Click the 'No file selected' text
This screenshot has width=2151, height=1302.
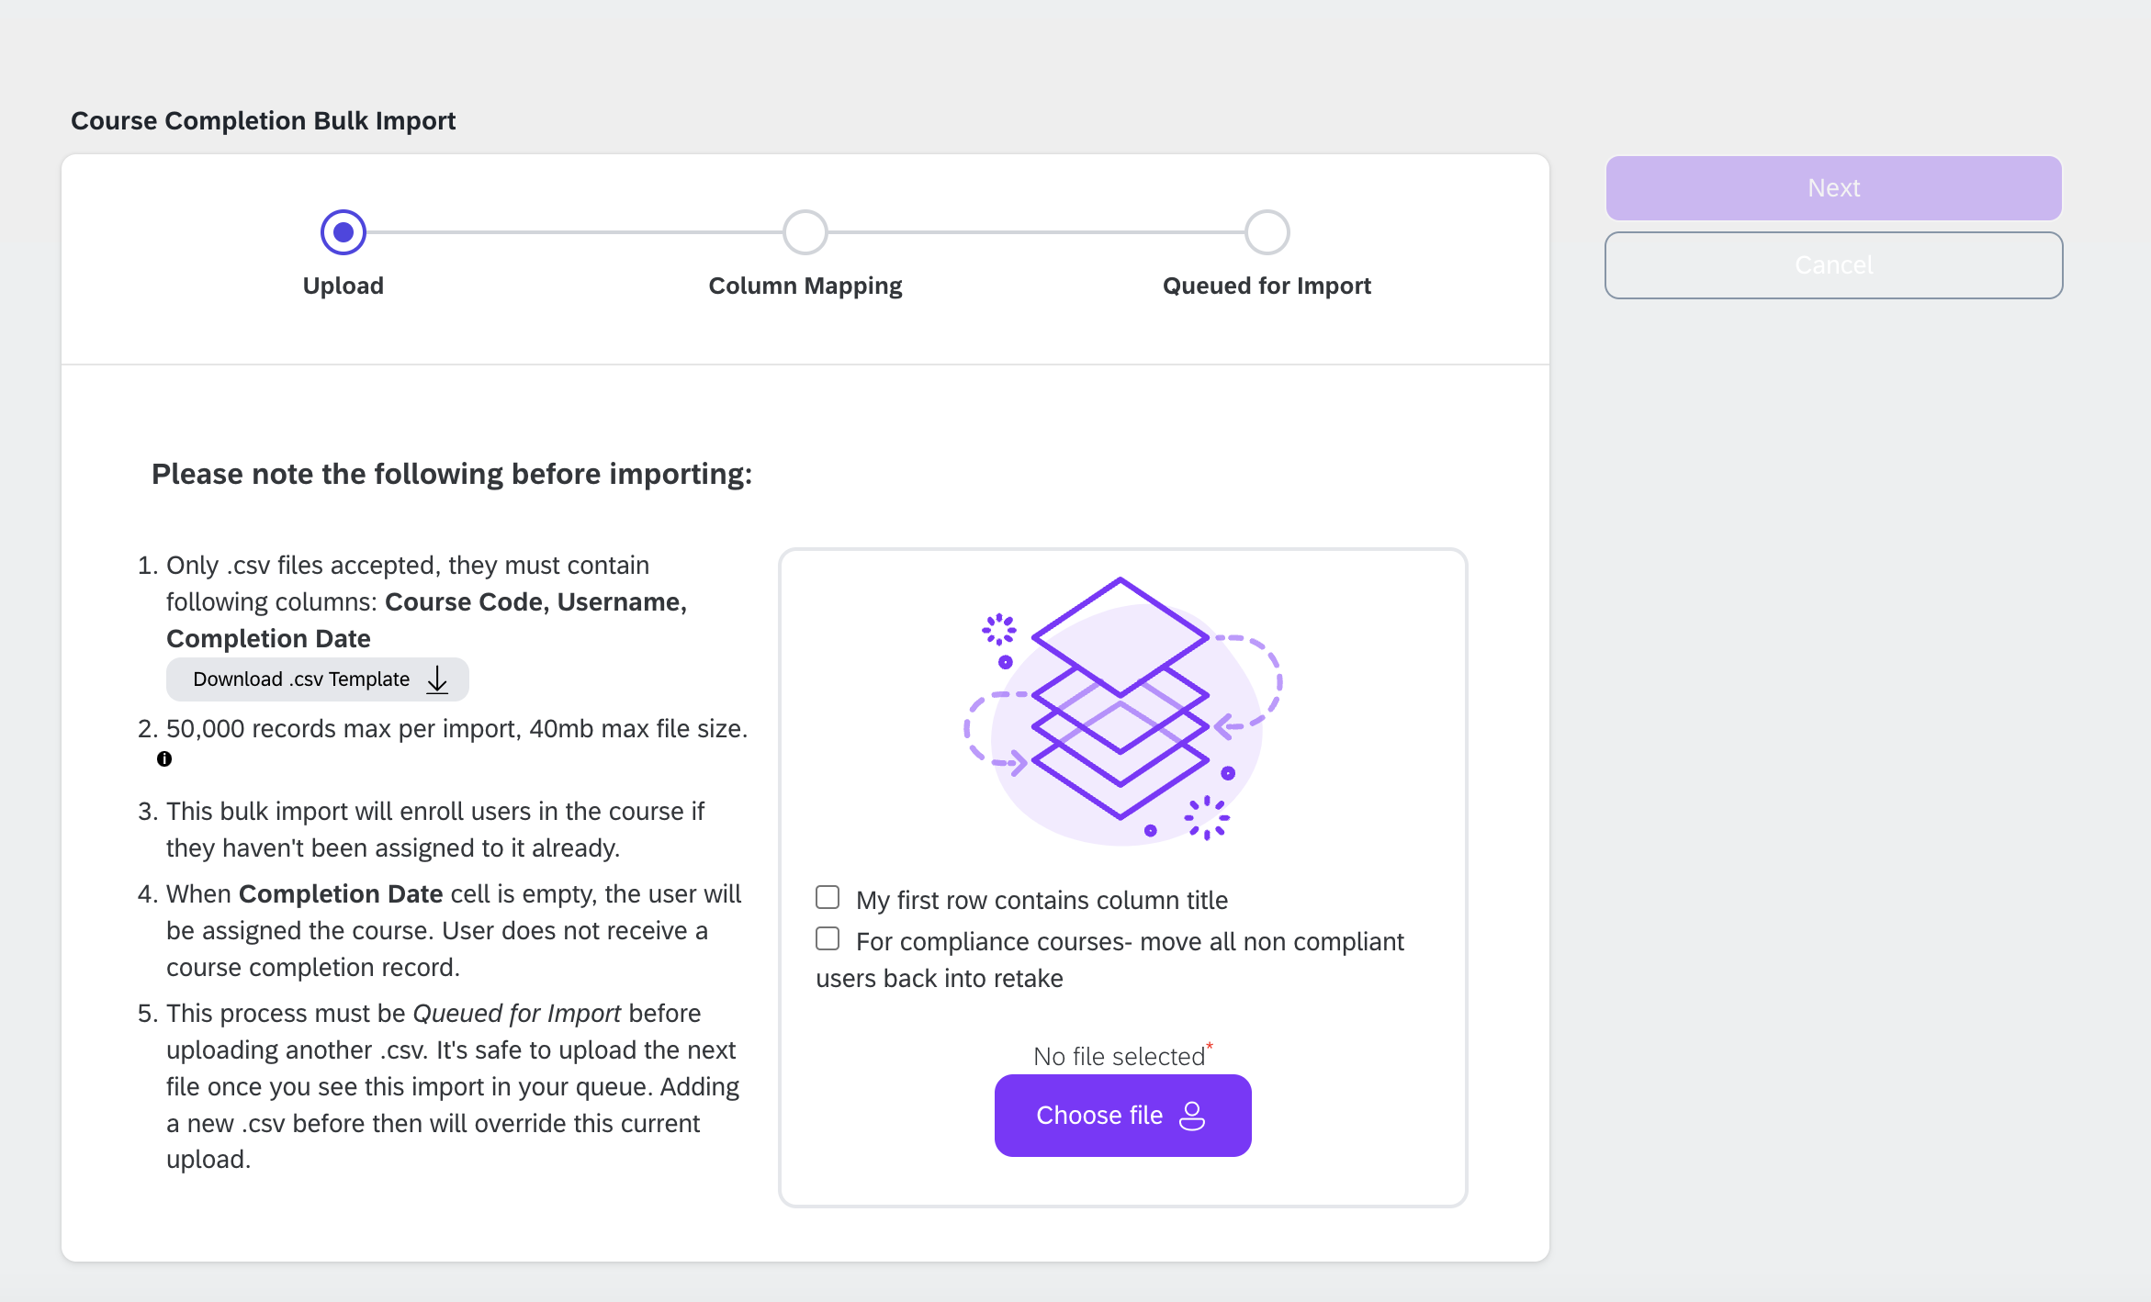pos(1119,1057)
